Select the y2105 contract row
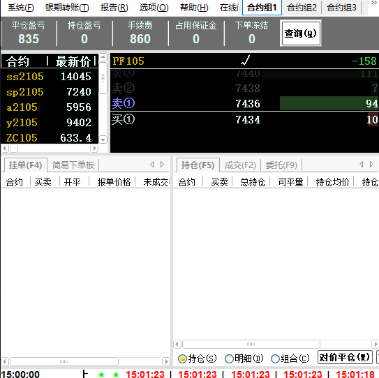 pos(50,123)
